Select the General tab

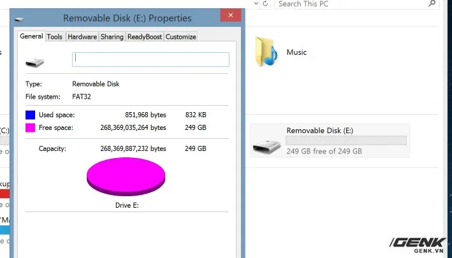[x=31, y=36]
